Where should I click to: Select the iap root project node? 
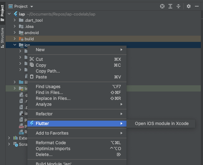22,14
